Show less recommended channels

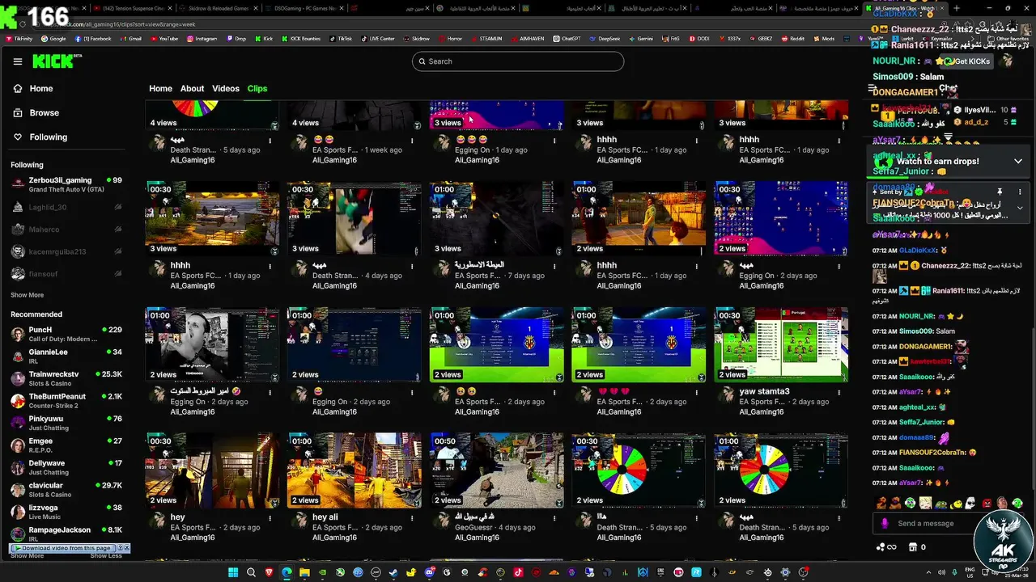(106, 556)
